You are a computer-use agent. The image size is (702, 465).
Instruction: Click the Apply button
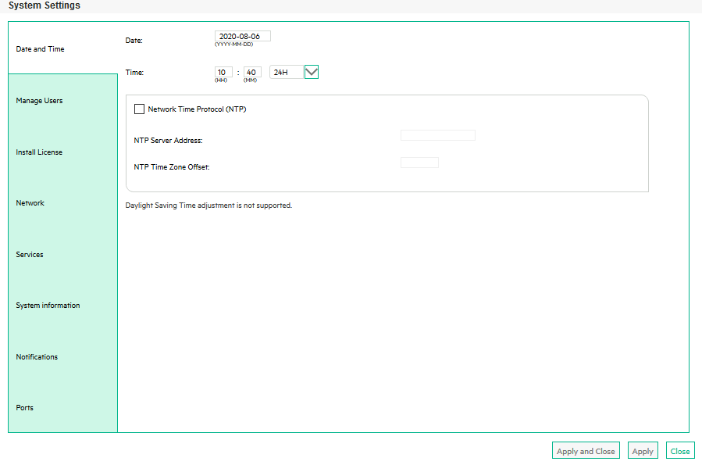point(643,451)
